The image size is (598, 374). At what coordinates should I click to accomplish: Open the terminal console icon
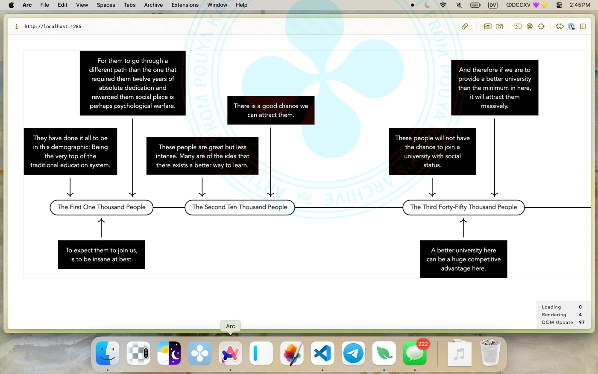[518, 27]
